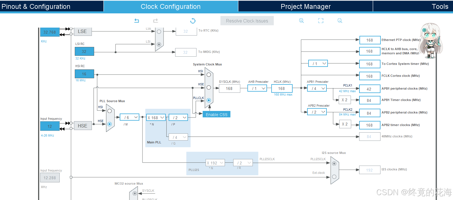This screenshot has width=453, height=200.
Task: Open PLLI2S *N multiplier dropdown
Action: (215, 163)
